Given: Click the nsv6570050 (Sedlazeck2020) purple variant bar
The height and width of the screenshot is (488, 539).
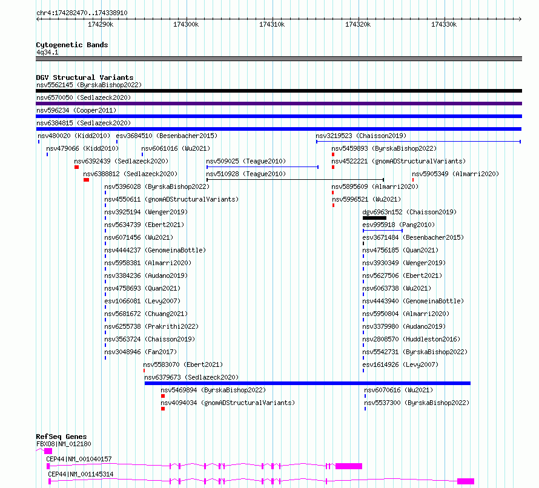Looking at the screenshot, I should [279, 104].
